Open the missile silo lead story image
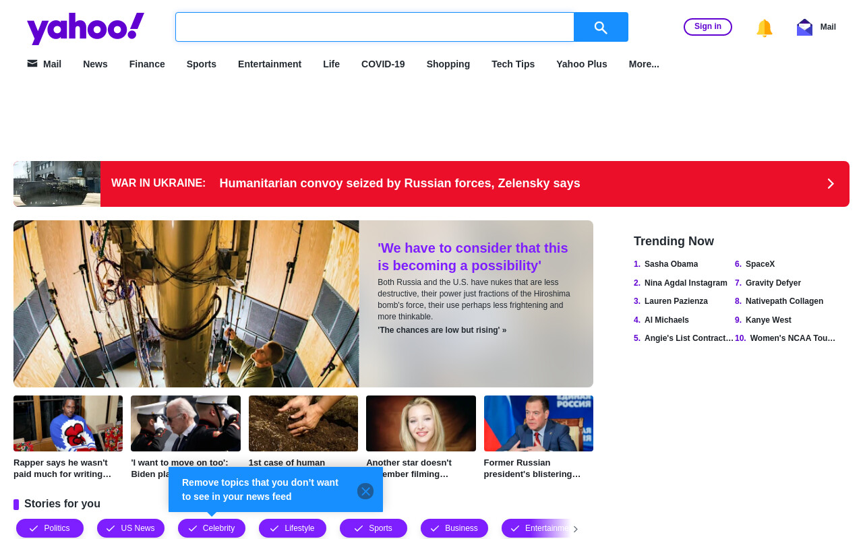Image resolution: width=863 pixels, height=539 pixels. (186, 304)
